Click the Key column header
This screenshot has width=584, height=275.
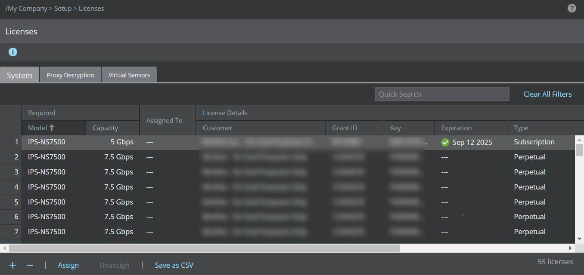[409, 128]
